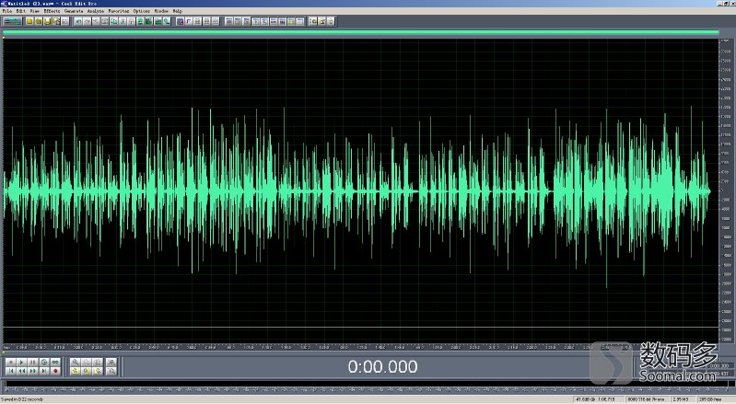This screenshot has width=736, height=404.
Task: Switch to multitrack view using the toolbar button
Action: (x=12, y=21)
